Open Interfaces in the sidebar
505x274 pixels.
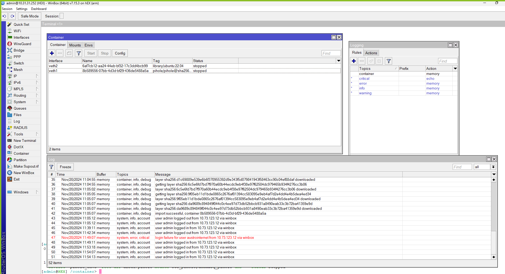click(21, 37)
